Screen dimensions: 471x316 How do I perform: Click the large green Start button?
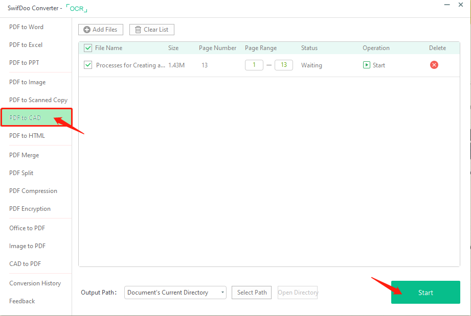coord(425,293)
